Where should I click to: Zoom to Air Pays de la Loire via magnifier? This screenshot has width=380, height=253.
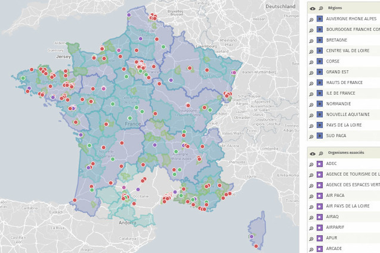[311, 207]
